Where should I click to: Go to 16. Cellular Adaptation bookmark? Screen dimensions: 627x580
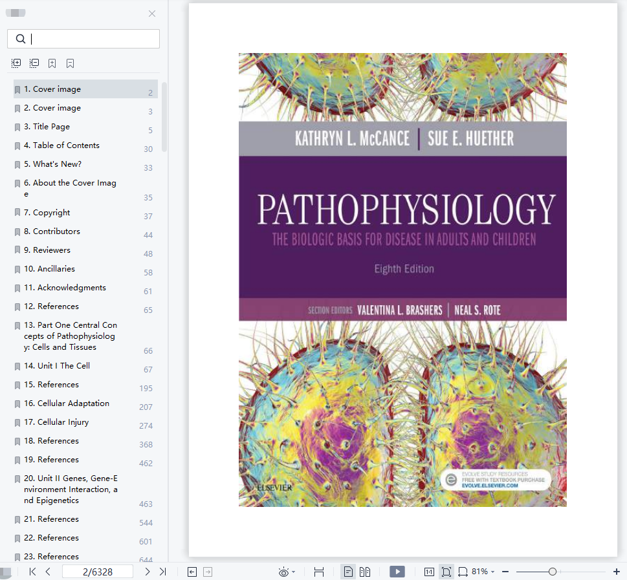85,403
